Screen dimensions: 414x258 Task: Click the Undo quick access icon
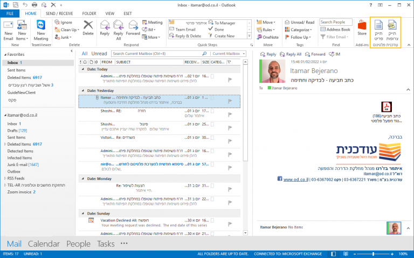pyautogui.click(x=25, y=5)
